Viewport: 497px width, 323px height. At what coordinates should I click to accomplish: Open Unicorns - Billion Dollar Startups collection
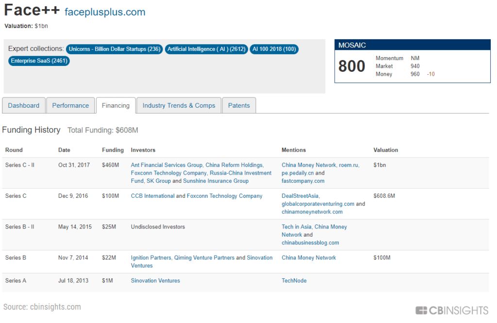pos(115,49)
